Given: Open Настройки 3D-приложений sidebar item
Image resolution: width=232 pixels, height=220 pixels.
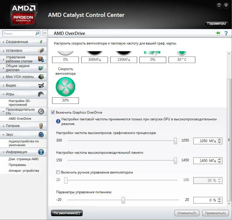Looking at the screenshot, I should [x=20, y=103].
